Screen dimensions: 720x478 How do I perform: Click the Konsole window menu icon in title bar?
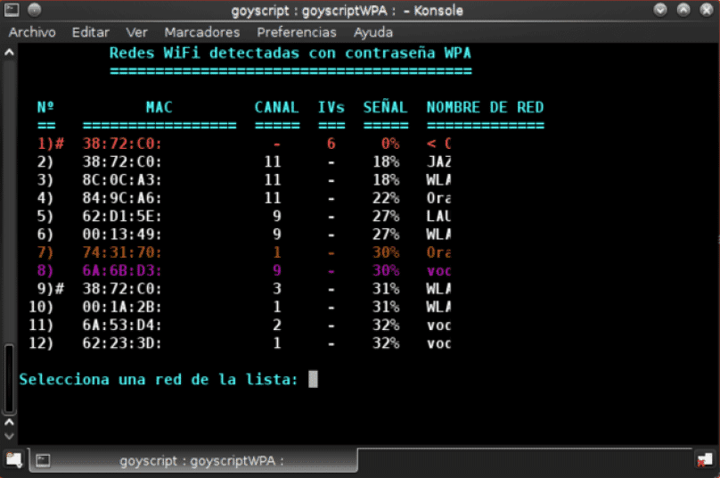[12, 10]
